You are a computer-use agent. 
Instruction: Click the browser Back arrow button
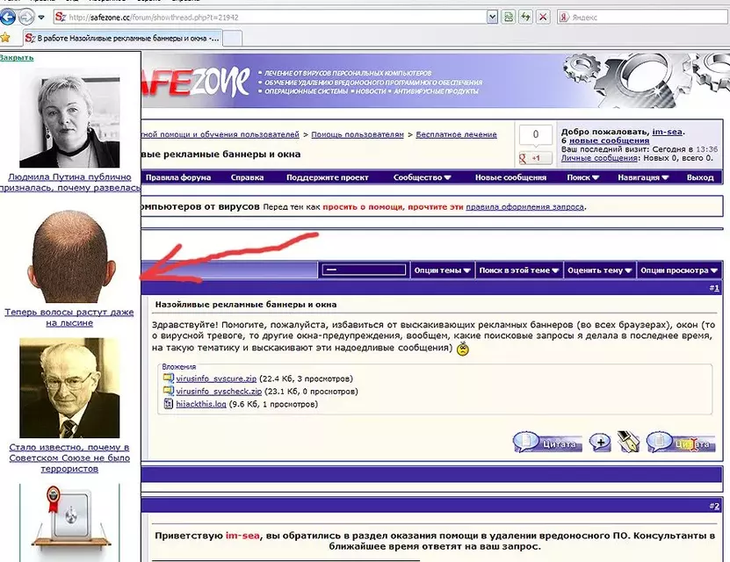7,18
